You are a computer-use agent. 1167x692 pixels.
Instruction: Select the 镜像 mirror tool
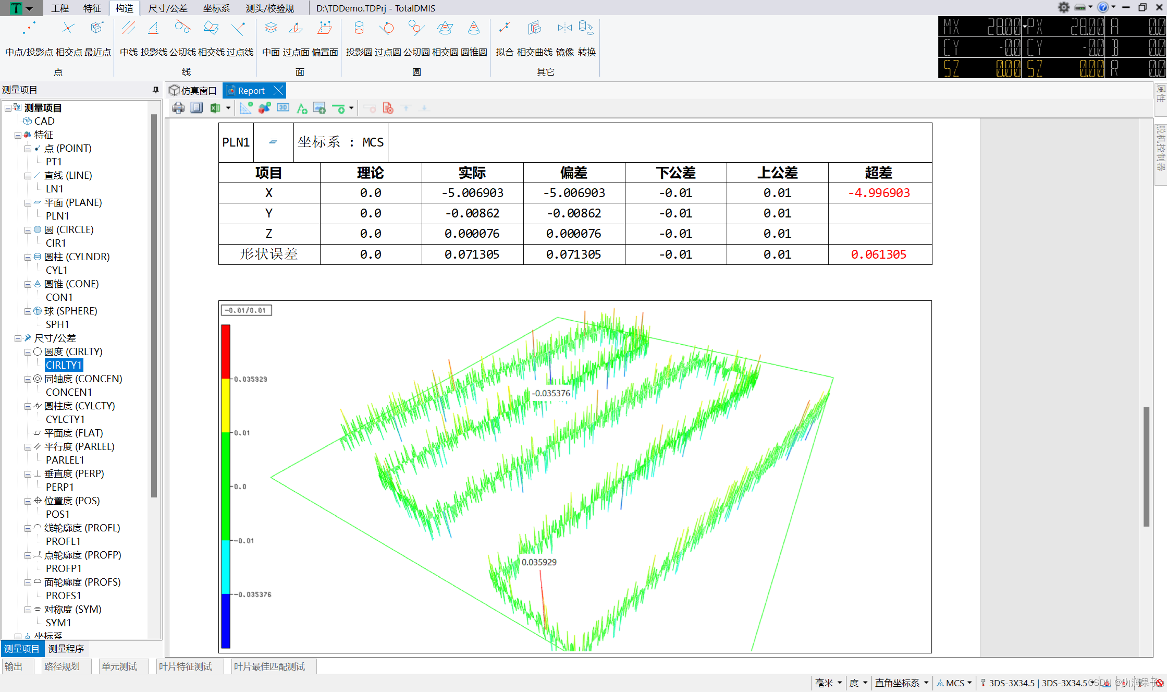pos(564,37)
